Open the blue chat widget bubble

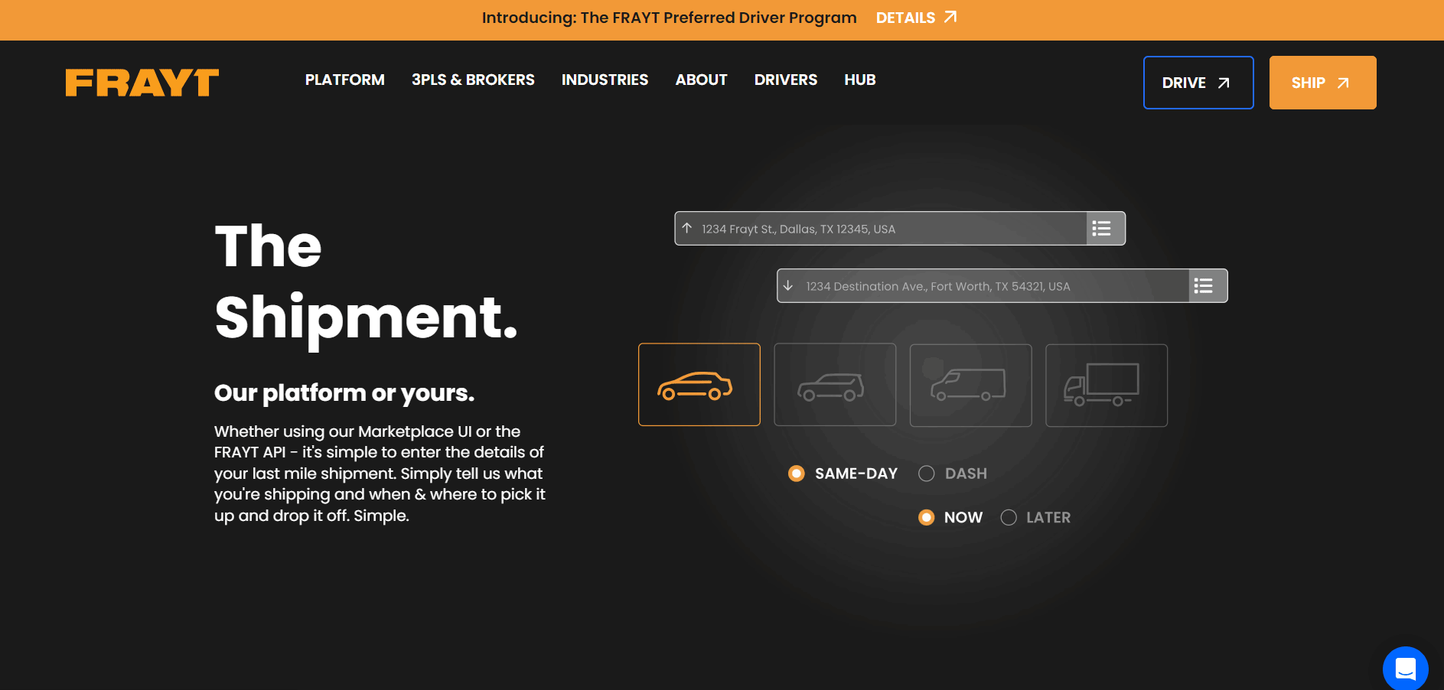[x=1405, y=669]
